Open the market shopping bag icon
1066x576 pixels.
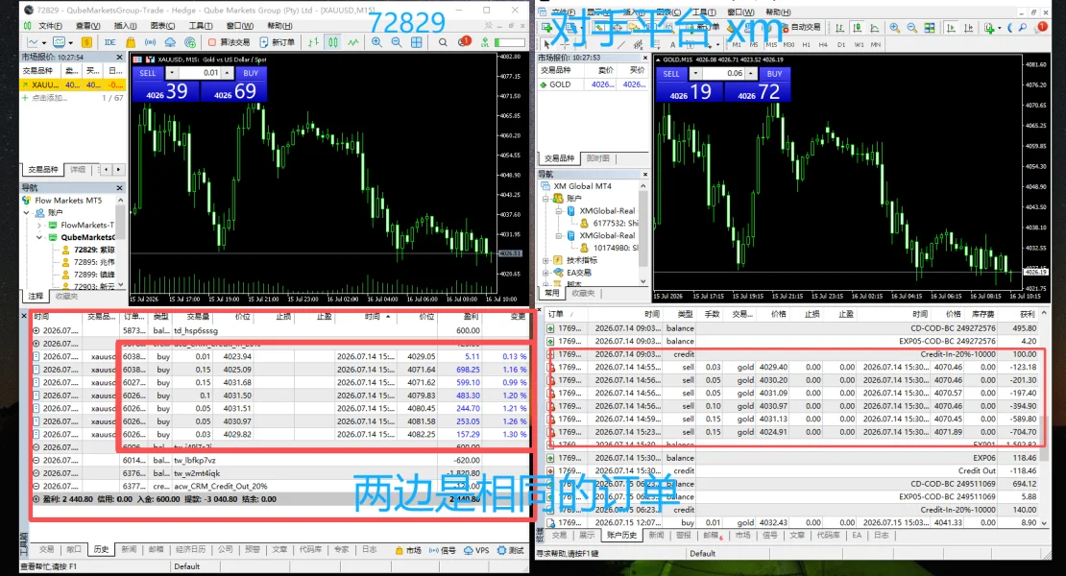click(131, 42)
